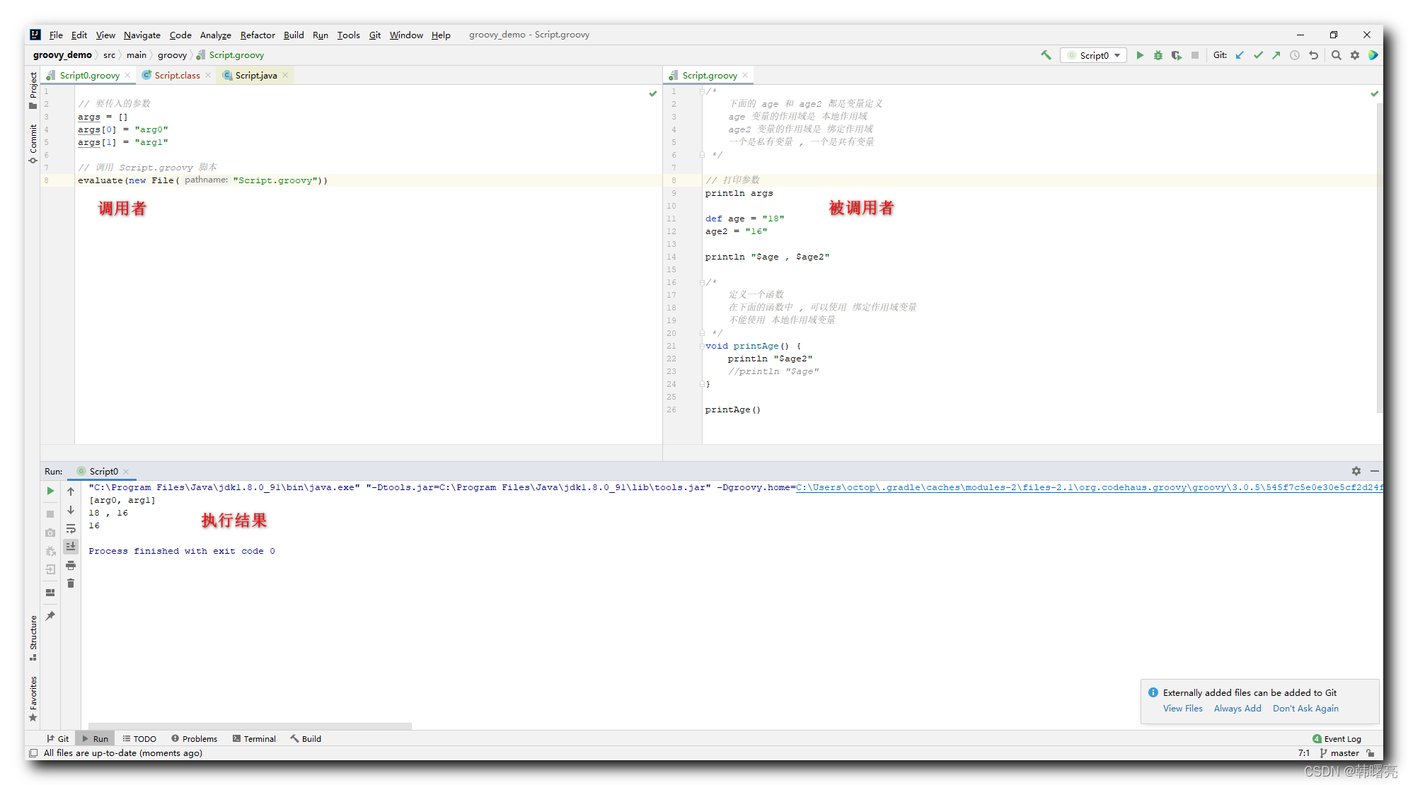Print the Run console output
Viewport: 1408px width, 785px height.
click(71, 565)
